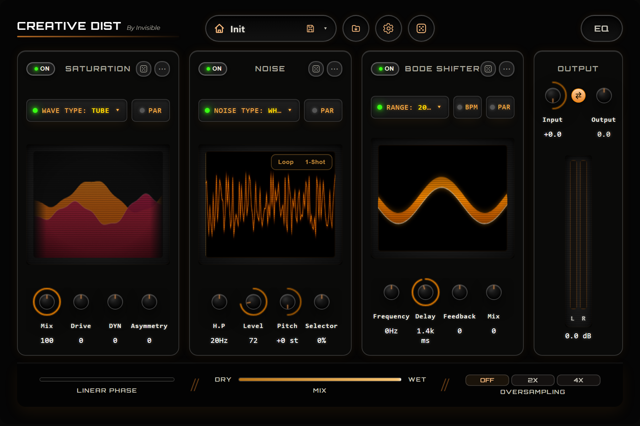The height and width of the screenshot is (426, 640).
Task: Set oversampling to 4X
Action: [578, 380]
